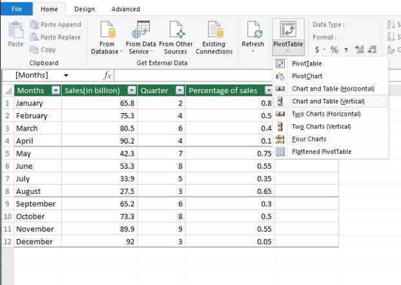
Task: Select the cell containing September
Action: (36, 204)
